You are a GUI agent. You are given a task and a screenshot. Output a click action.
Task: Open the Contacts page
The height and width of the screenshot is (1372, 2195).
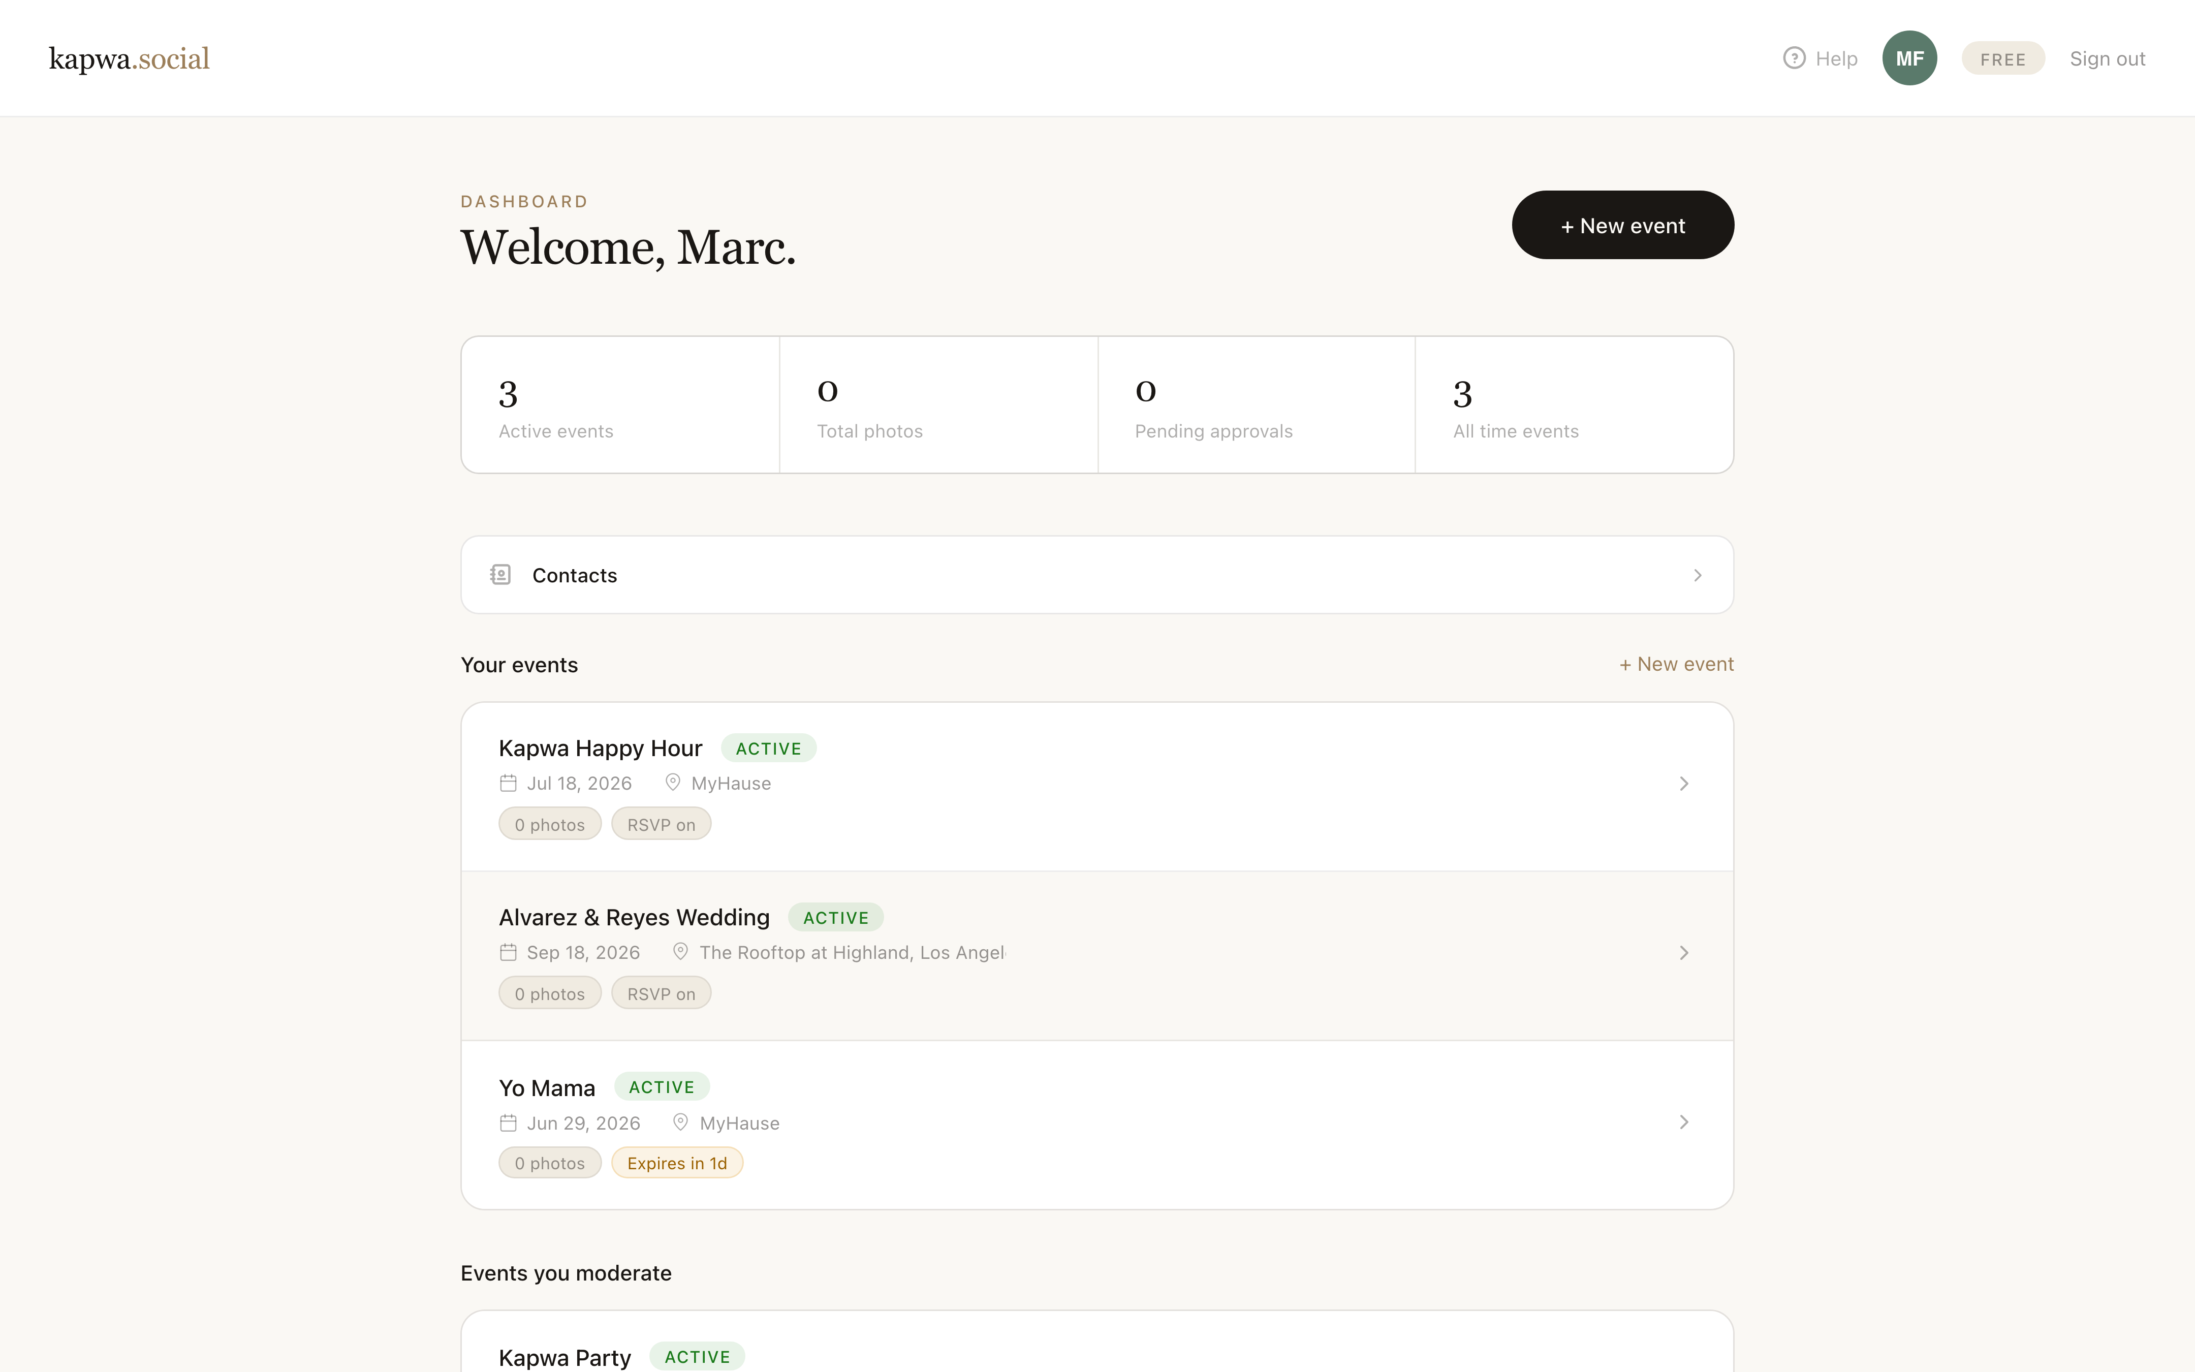click(x=1096, y=574)
